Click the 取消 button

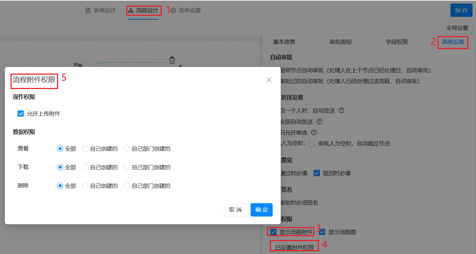(x=235, y=210)
